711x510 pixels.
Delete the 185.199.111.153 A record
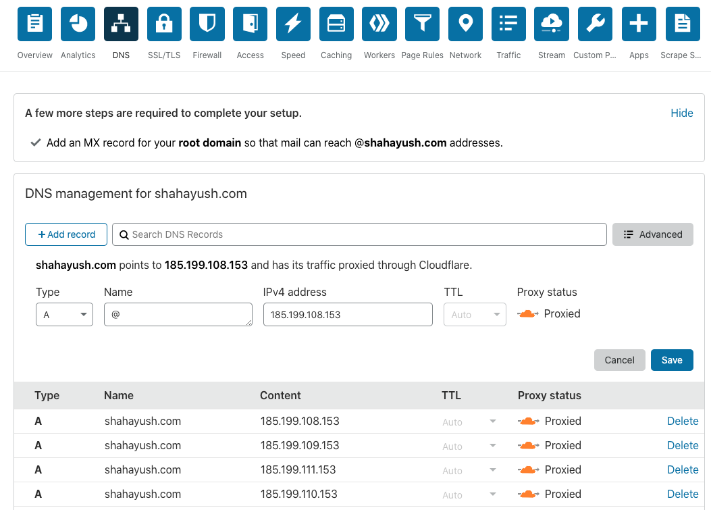click(683, 470)
